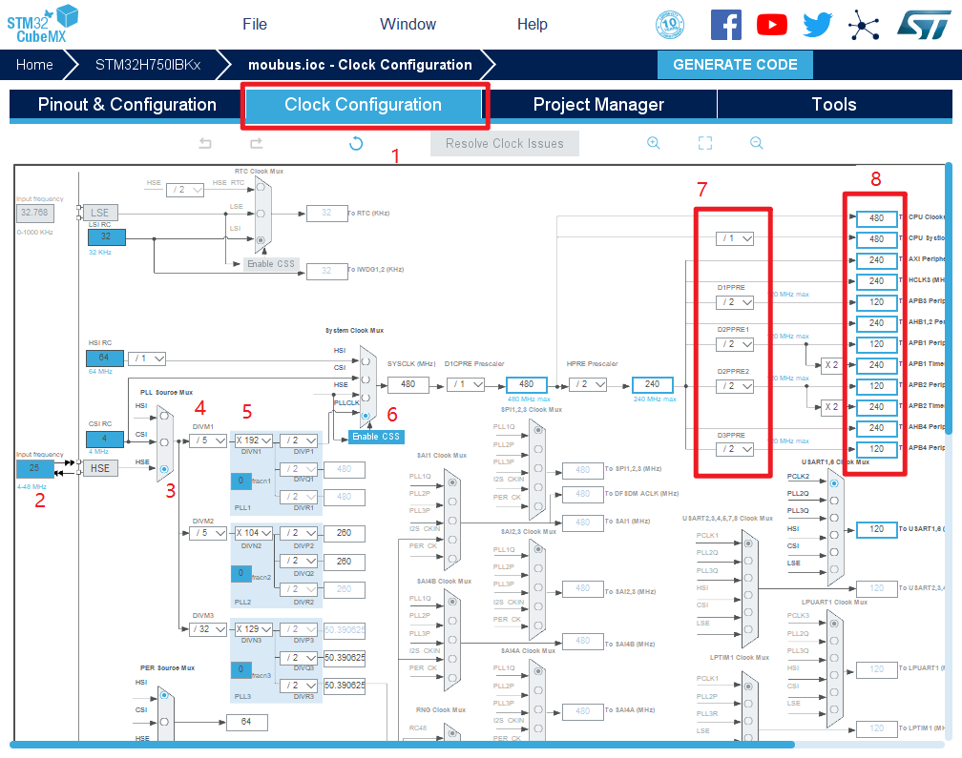962x758 pixels.
Task: Click the GENERATE CODE button
Action: coord(735,65)
